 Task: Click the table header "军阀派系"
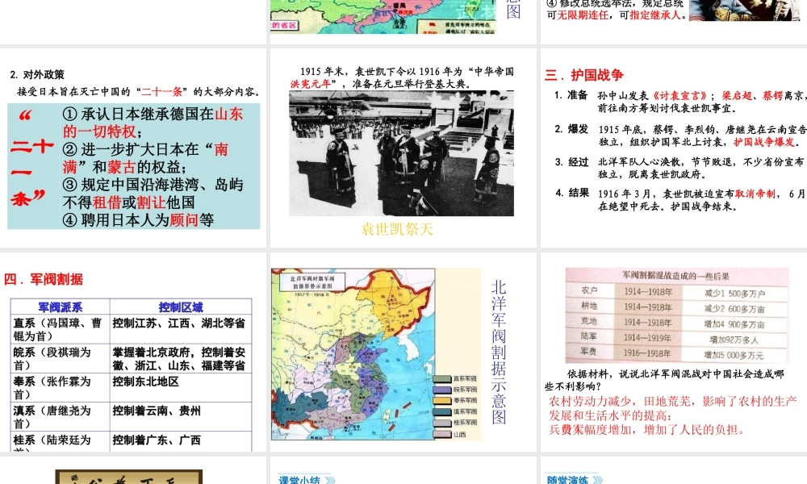[61, 307]
